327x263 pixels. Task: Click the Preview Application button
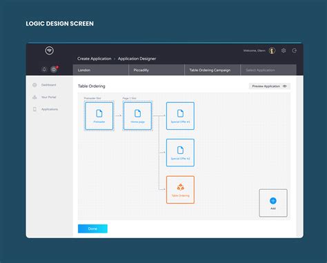click(x=270, y=86)
